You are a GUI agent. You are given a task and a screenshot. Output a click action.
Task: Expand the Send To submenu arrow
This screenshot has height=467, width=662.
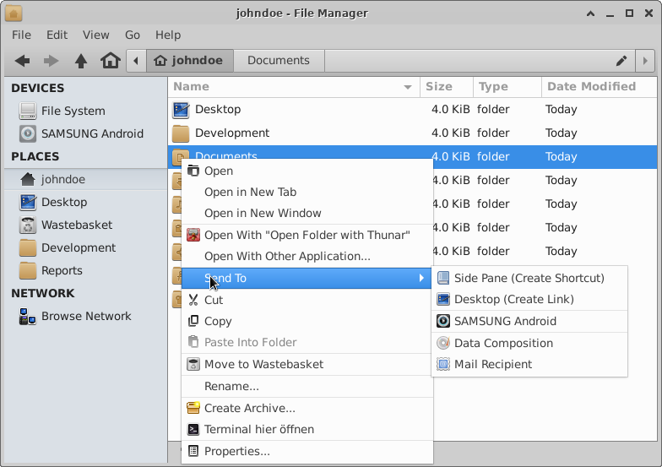click(421, 279)
